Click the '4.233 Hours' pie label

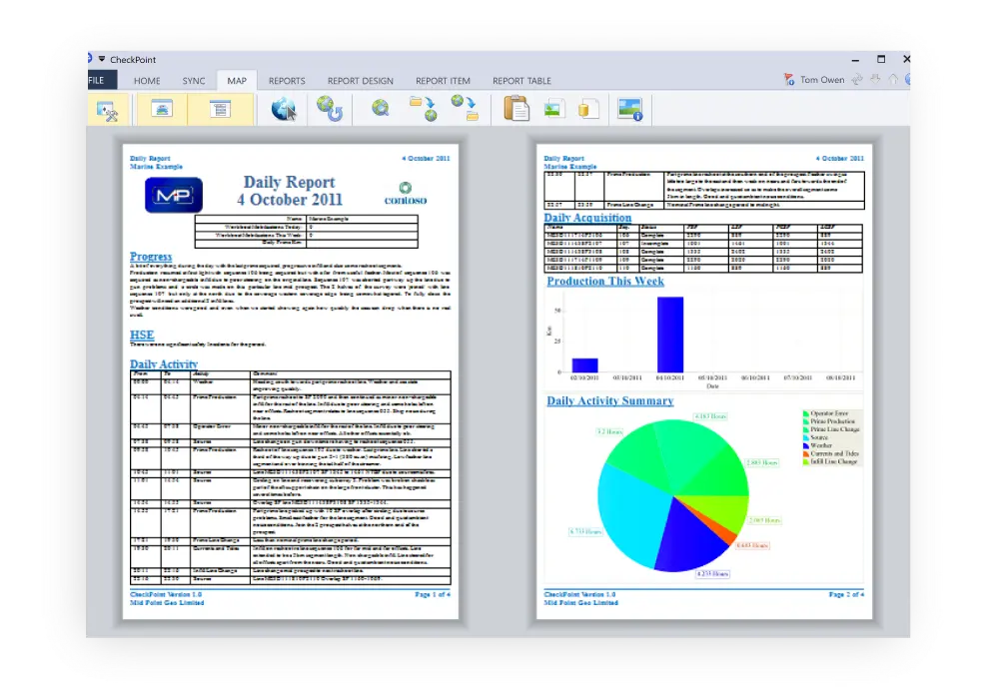712,574
